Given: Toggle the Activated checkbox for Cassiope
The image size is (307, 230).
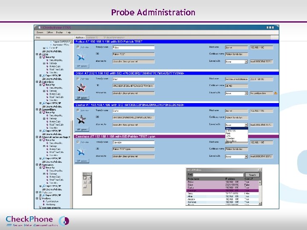Looking at the screenshot, I should (78, 142).
